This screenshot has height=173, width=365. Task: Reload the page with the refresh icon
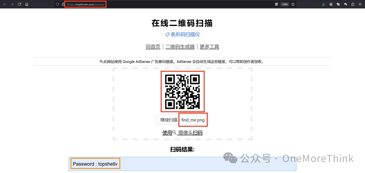[x=19, y=4]
